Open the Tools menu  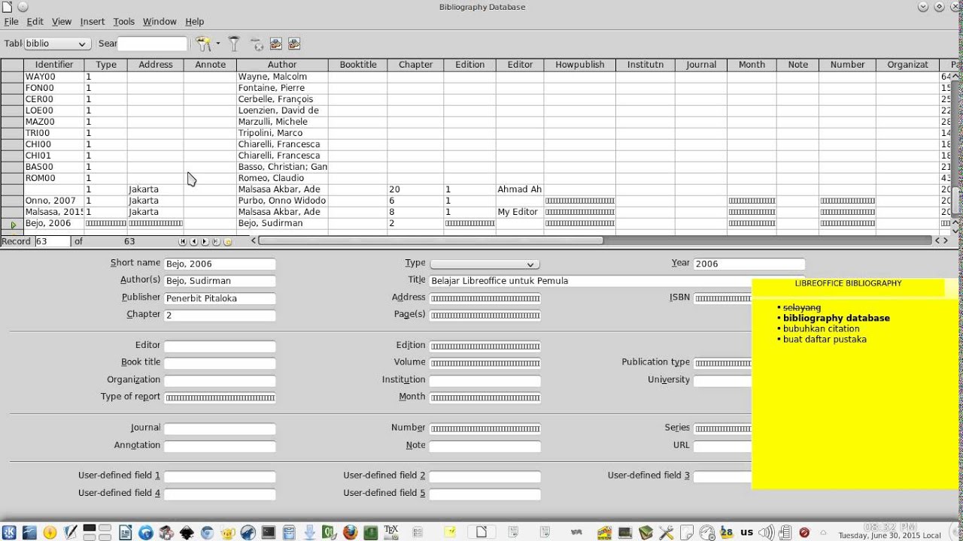pos(123,22)
